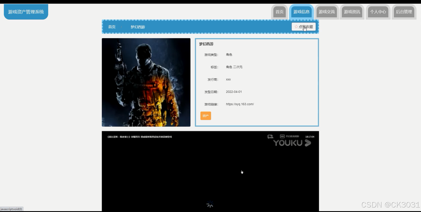Screen dimensions: 421x212
Task: Open the 后台管理 tab
Action: coord(404,12)
